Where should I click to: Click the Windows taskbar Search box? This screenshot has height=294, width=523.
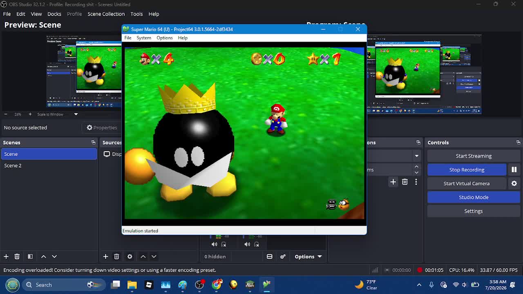point(63,285)
